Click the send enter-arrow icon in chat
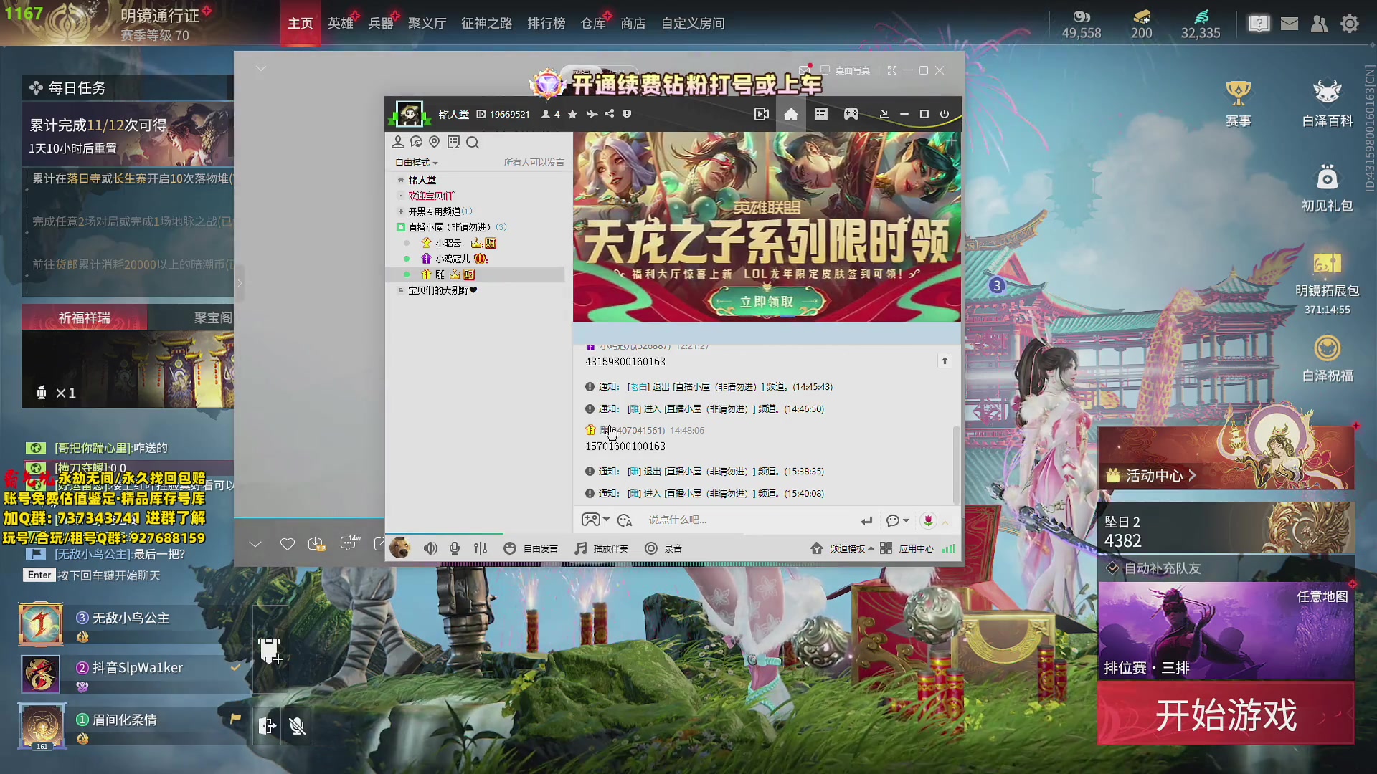Image resolution: width=1377 pixels, height=774 pixels. pos(866,521)
